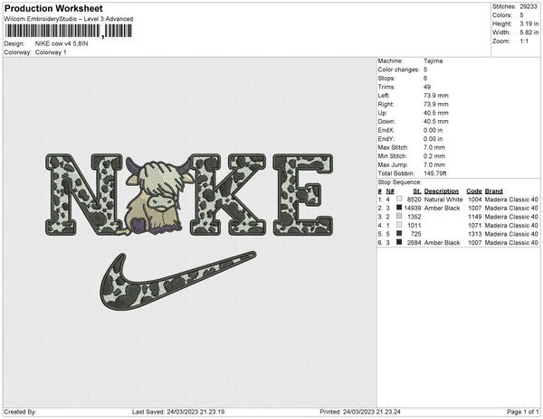
Task: Click the Min Stitch value "0.2 mm"
Action: coord(434,156)
